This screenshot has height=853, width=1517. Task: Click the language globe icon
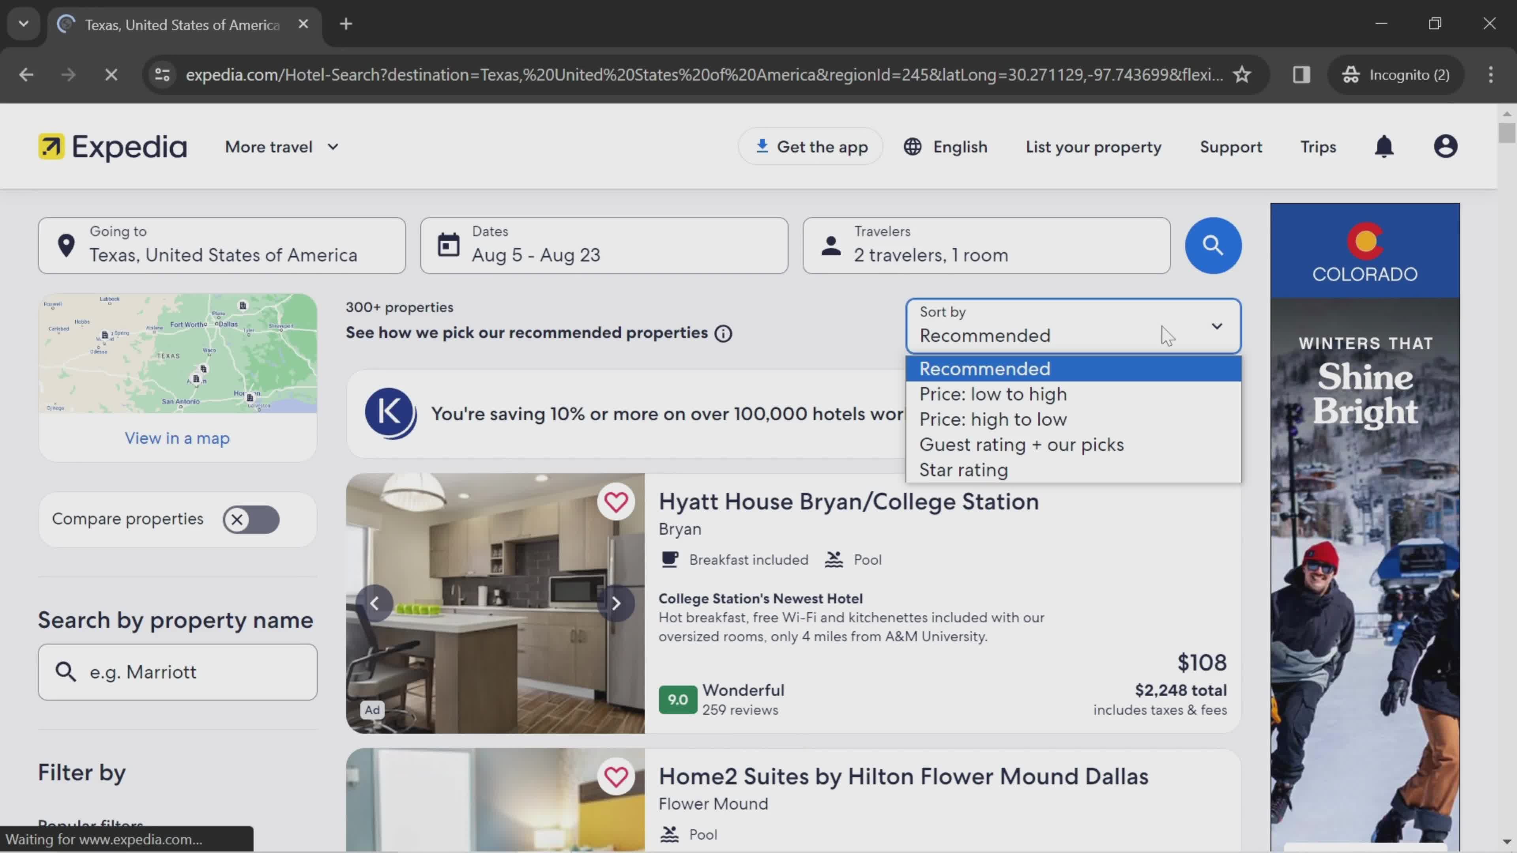click(912, 147)
